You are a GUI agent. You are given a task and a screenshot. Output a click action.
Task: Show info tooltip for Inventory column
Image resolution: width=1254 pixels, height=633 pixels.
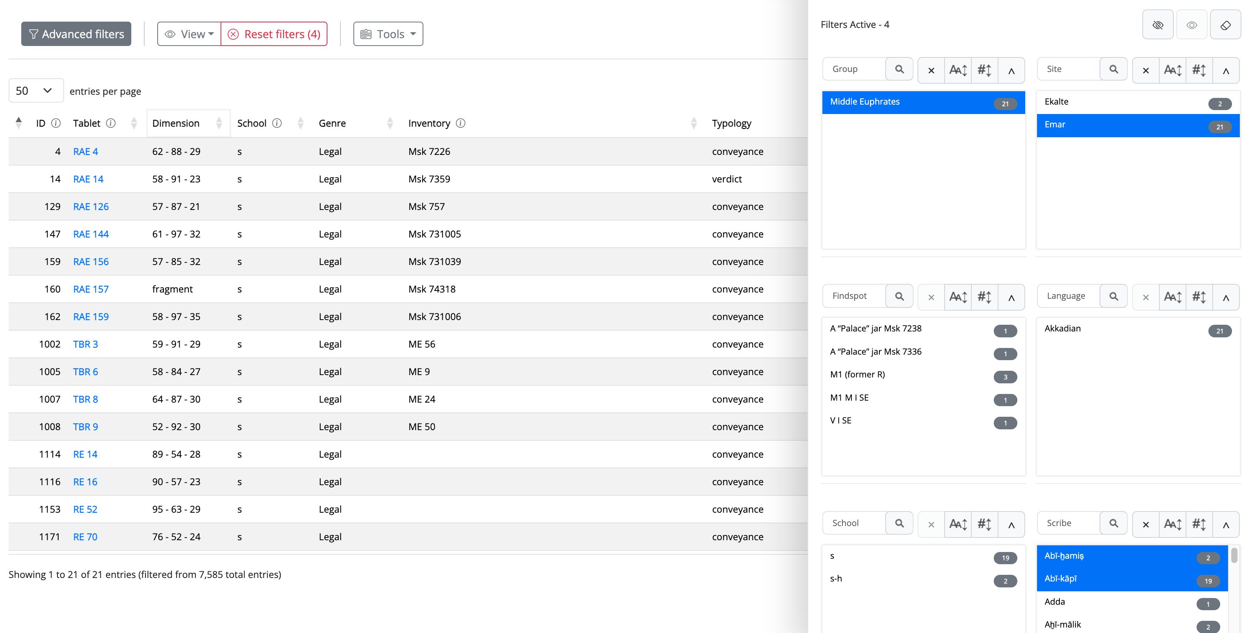point(460,123)
